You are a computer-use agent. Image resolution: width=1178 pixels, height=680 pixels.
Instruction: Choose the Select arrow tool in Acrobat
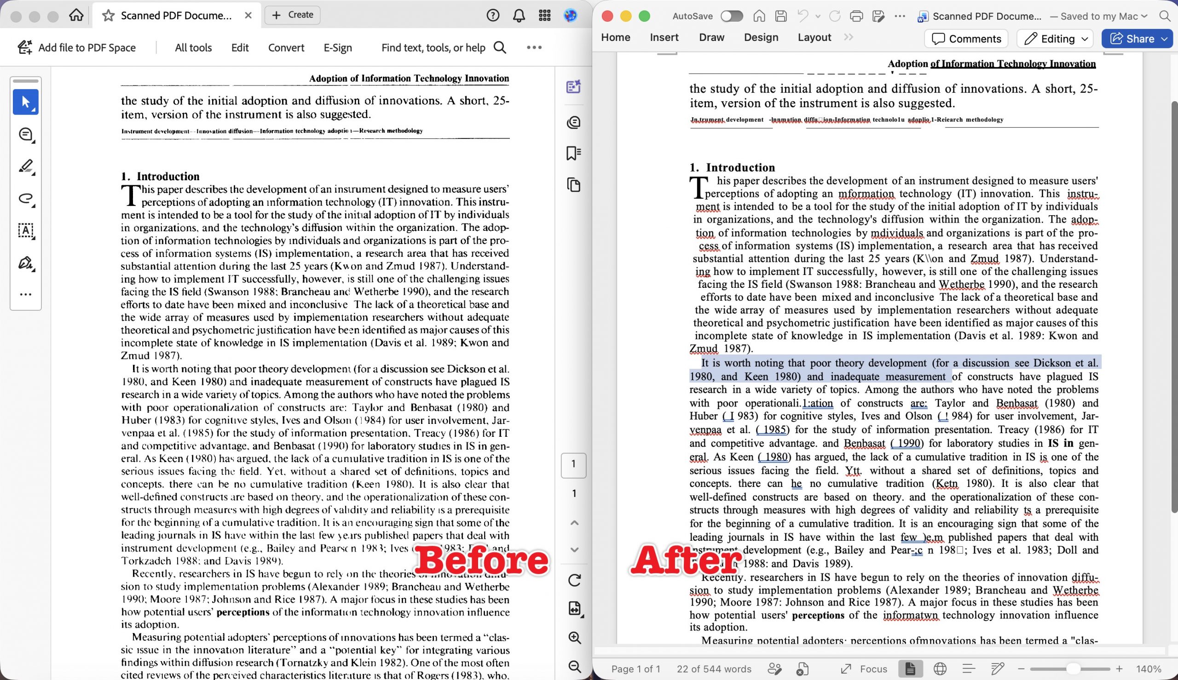26,102
